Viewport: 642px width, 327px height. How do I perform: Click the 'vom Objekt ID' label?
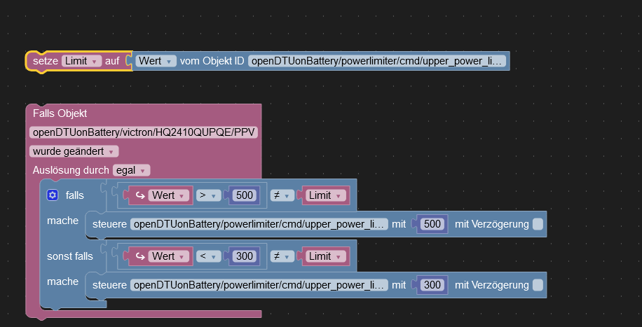pos(212,61)
